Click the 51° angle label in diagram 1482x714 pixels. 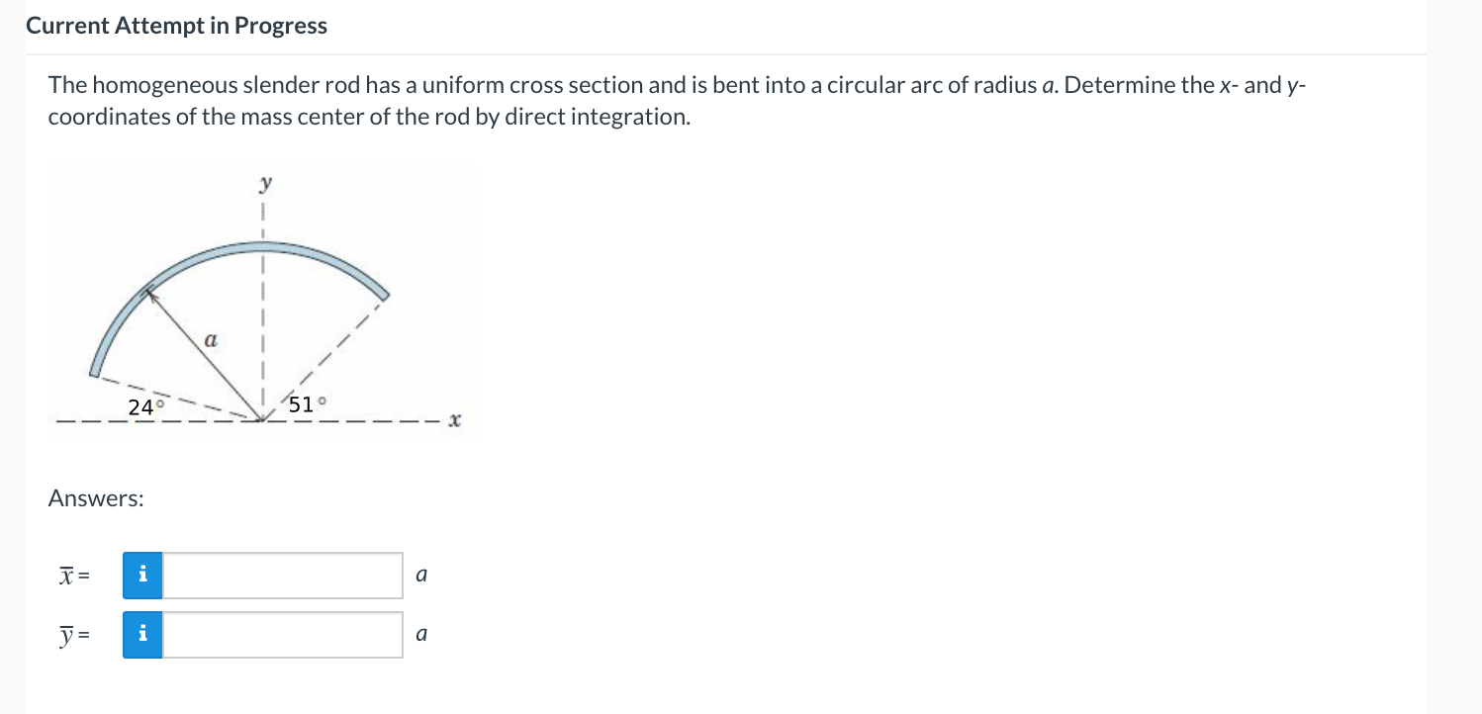(308, 403)
